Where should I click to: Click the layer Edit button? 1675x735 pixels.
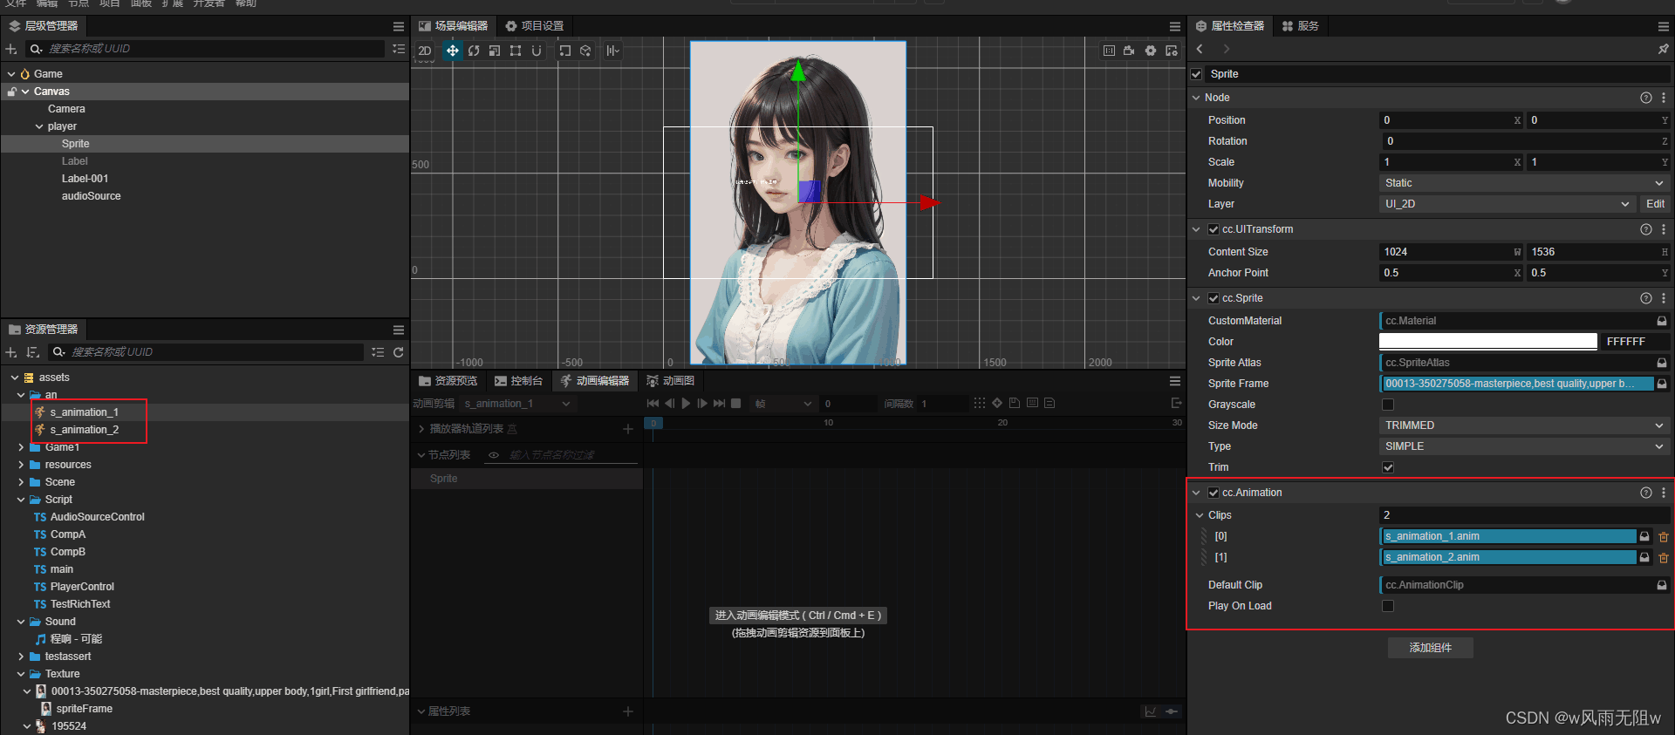[1655, 204]
